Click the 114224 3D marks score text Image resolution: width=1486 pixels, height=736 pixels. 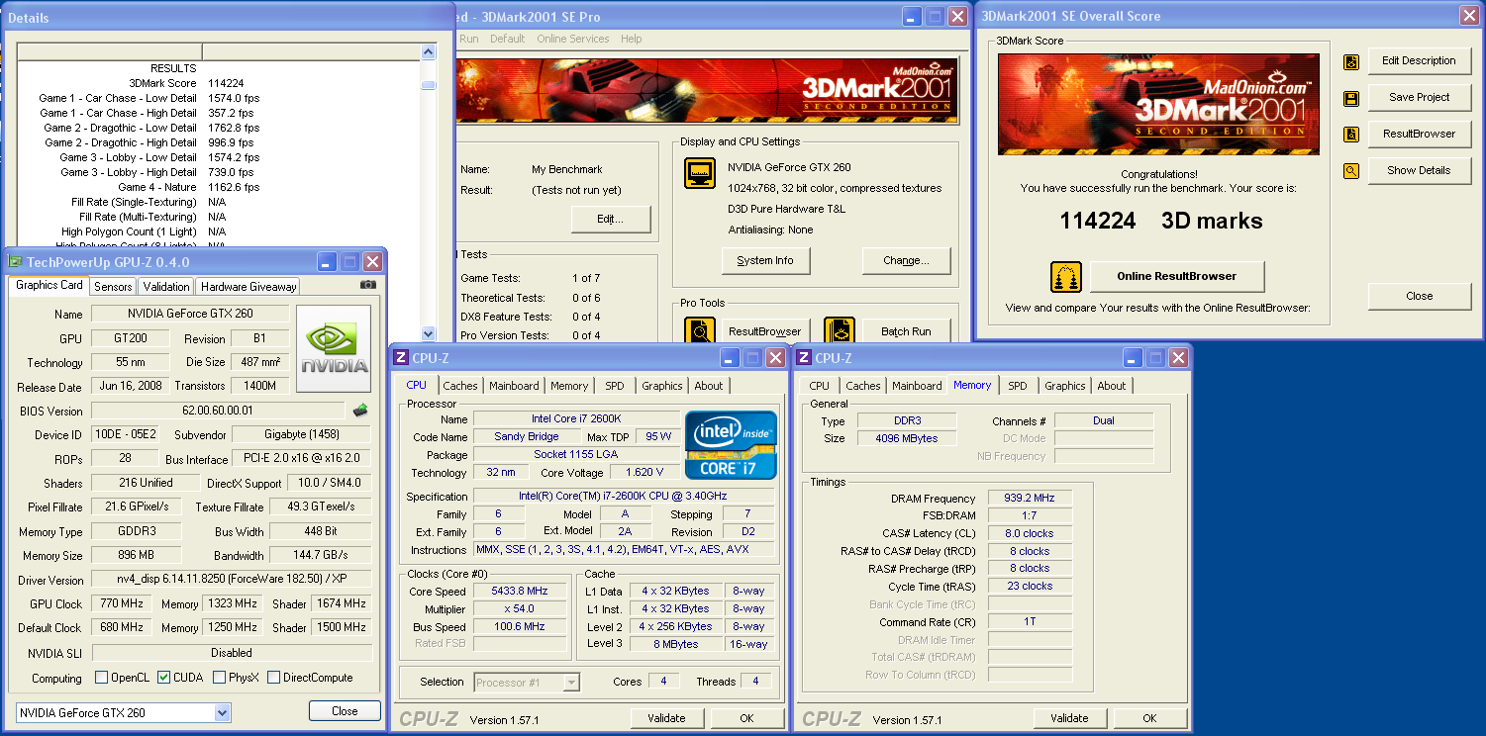tap(1161, 221)
